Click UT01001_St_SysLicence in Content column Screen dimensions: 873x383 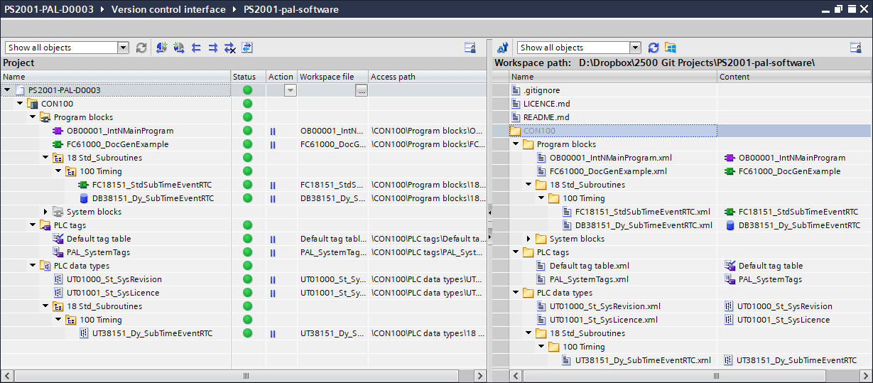click(x=777, y=320)
